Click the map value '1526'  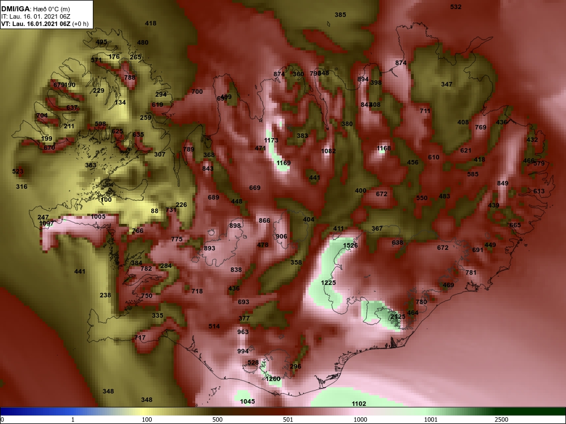tap(350, 245)
